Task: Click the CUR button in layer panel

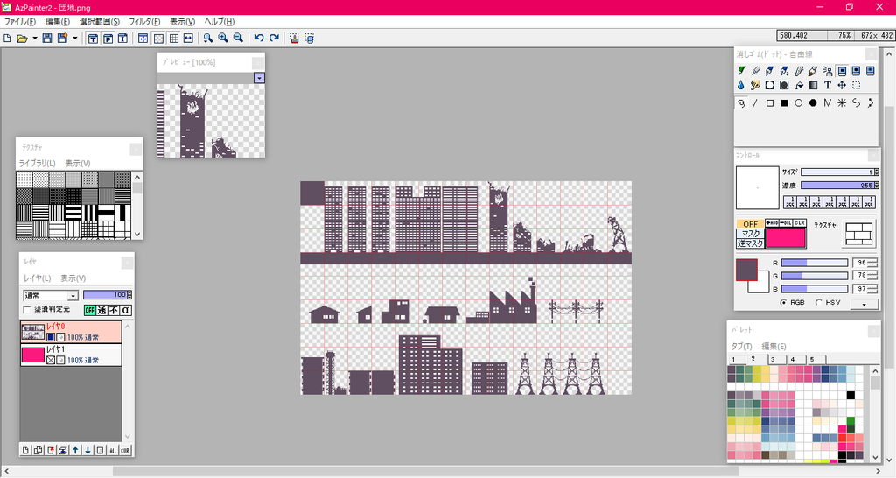Action: (124, 451)
